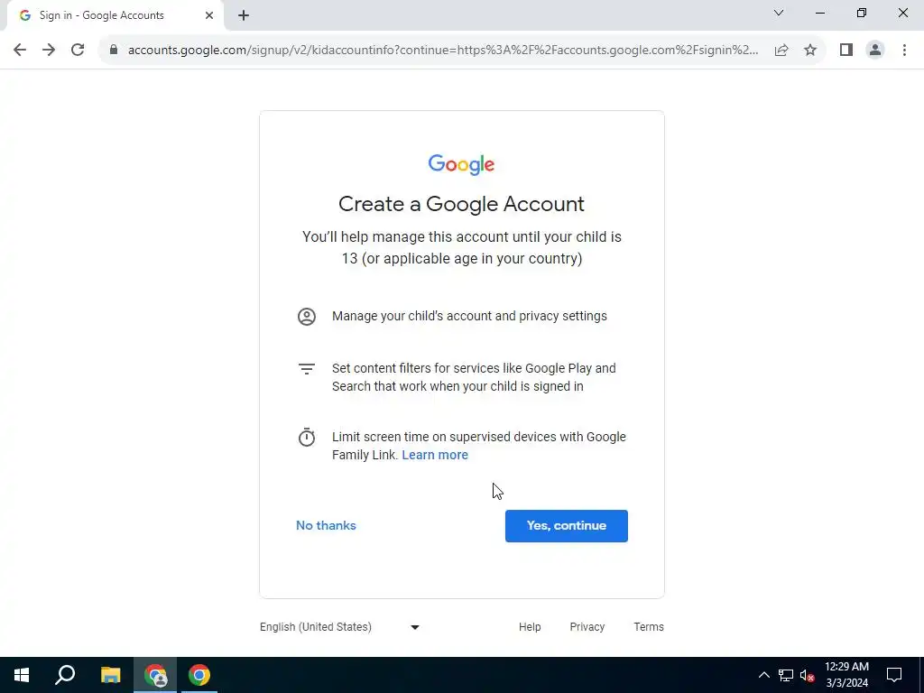Go back using the browser back arrow
Viewport: 924px width, 693px height.
(x=20, y=51)
